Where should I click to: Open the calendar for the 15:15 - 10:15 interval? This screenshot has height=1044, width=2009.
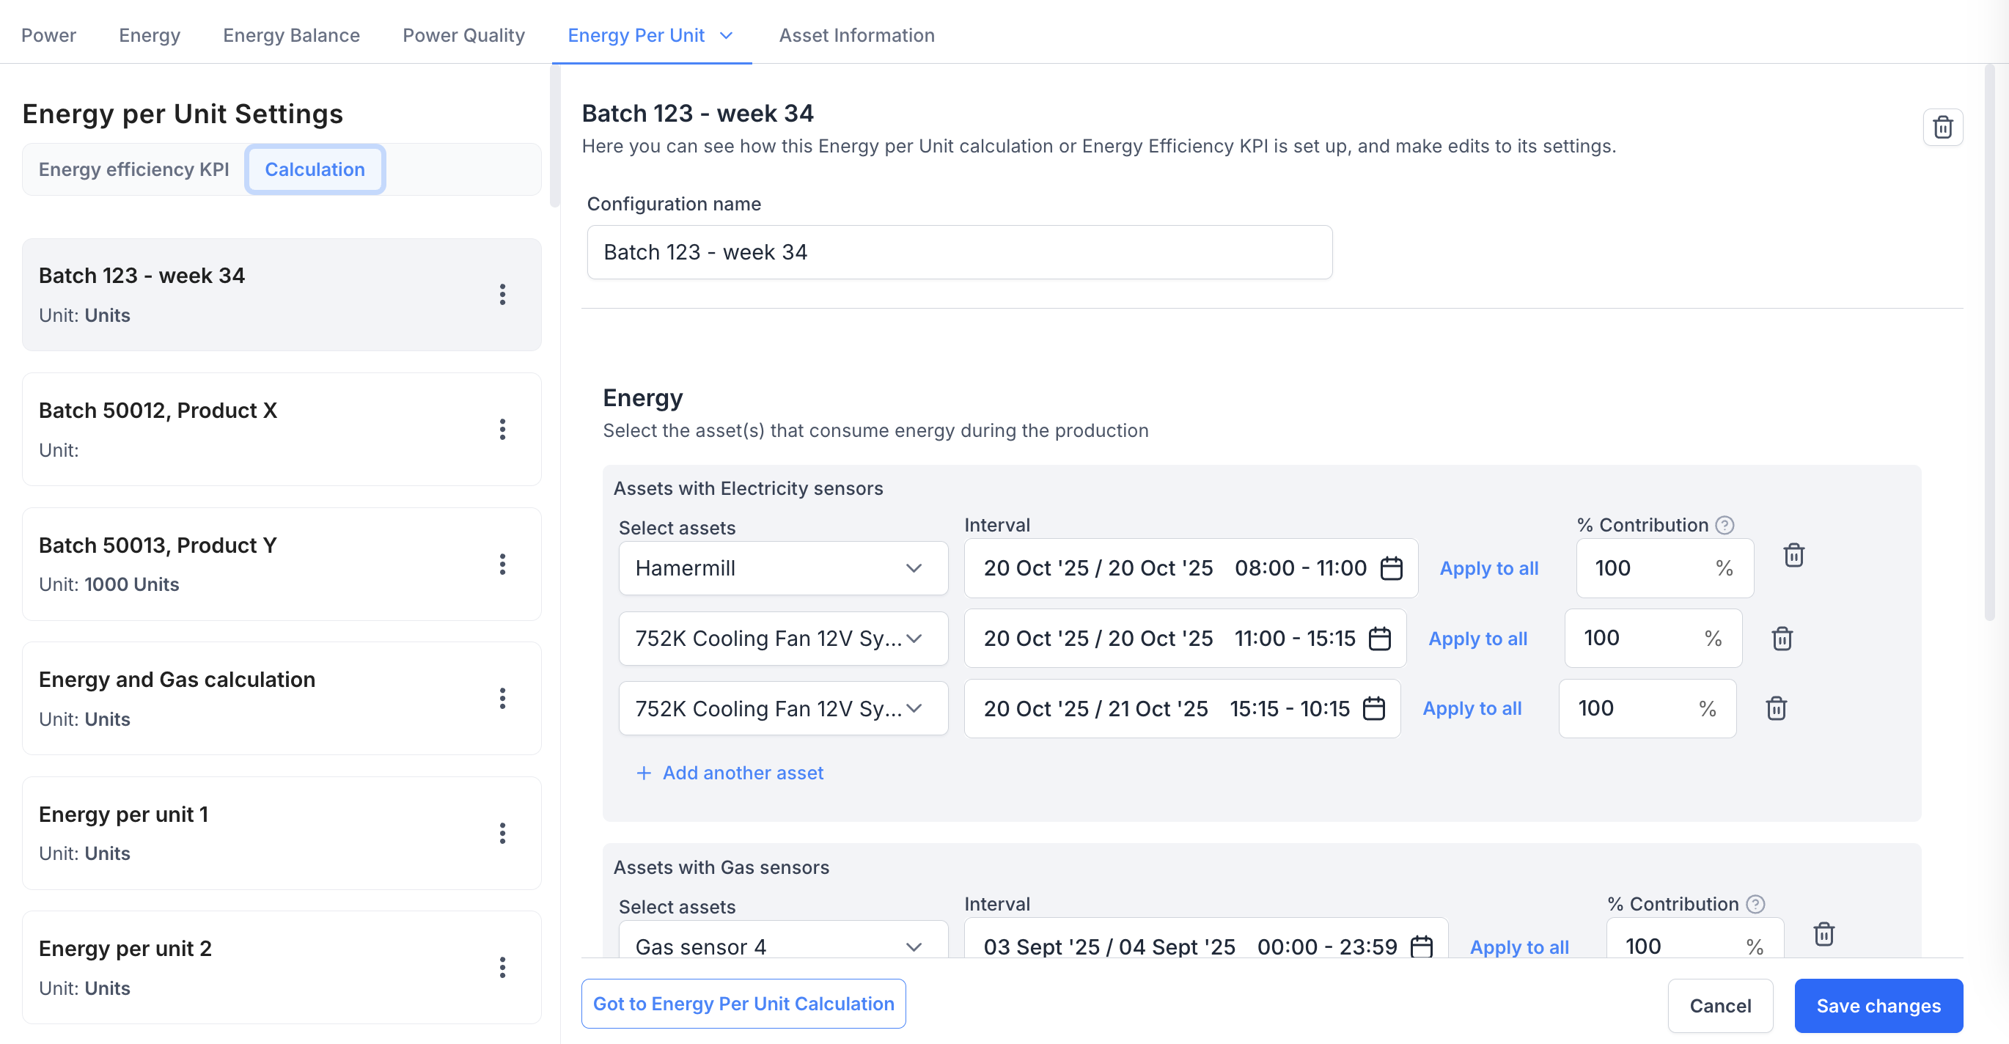tap(1373, 708)
